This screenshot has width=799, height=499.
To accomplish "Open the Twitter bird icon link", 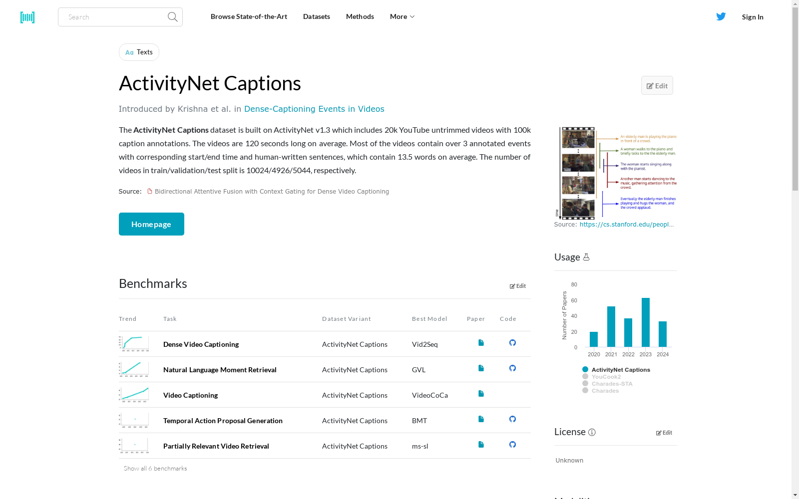I will (x=721, y=16).
